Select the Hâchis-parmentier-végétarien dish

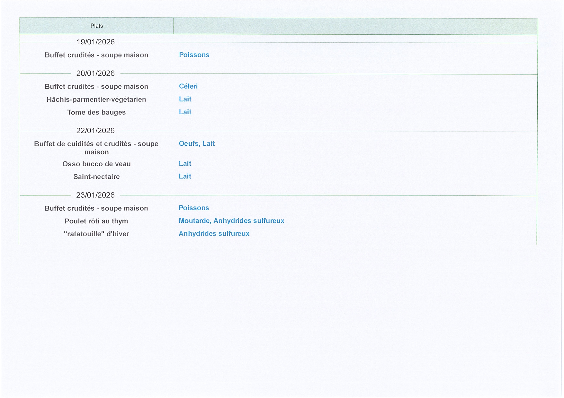tap(96, 99)
